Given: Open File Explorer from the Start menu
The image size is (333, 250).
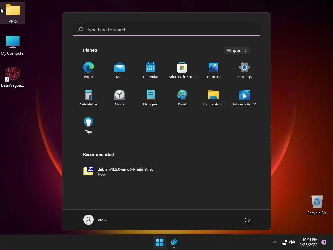Looking at the screenshot, I should [213, 98].
